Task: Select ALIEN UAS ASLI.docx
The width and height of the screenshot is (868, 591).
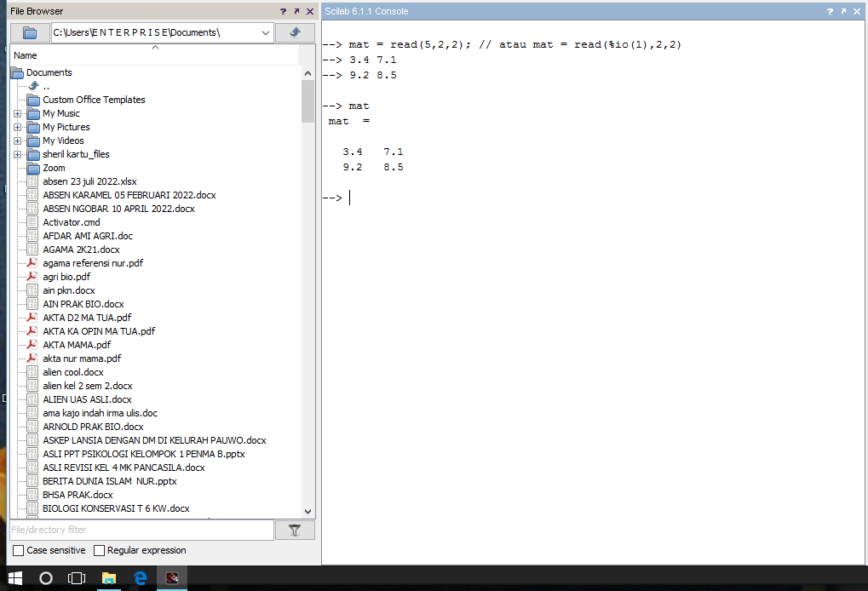Action: click(88, 399)
